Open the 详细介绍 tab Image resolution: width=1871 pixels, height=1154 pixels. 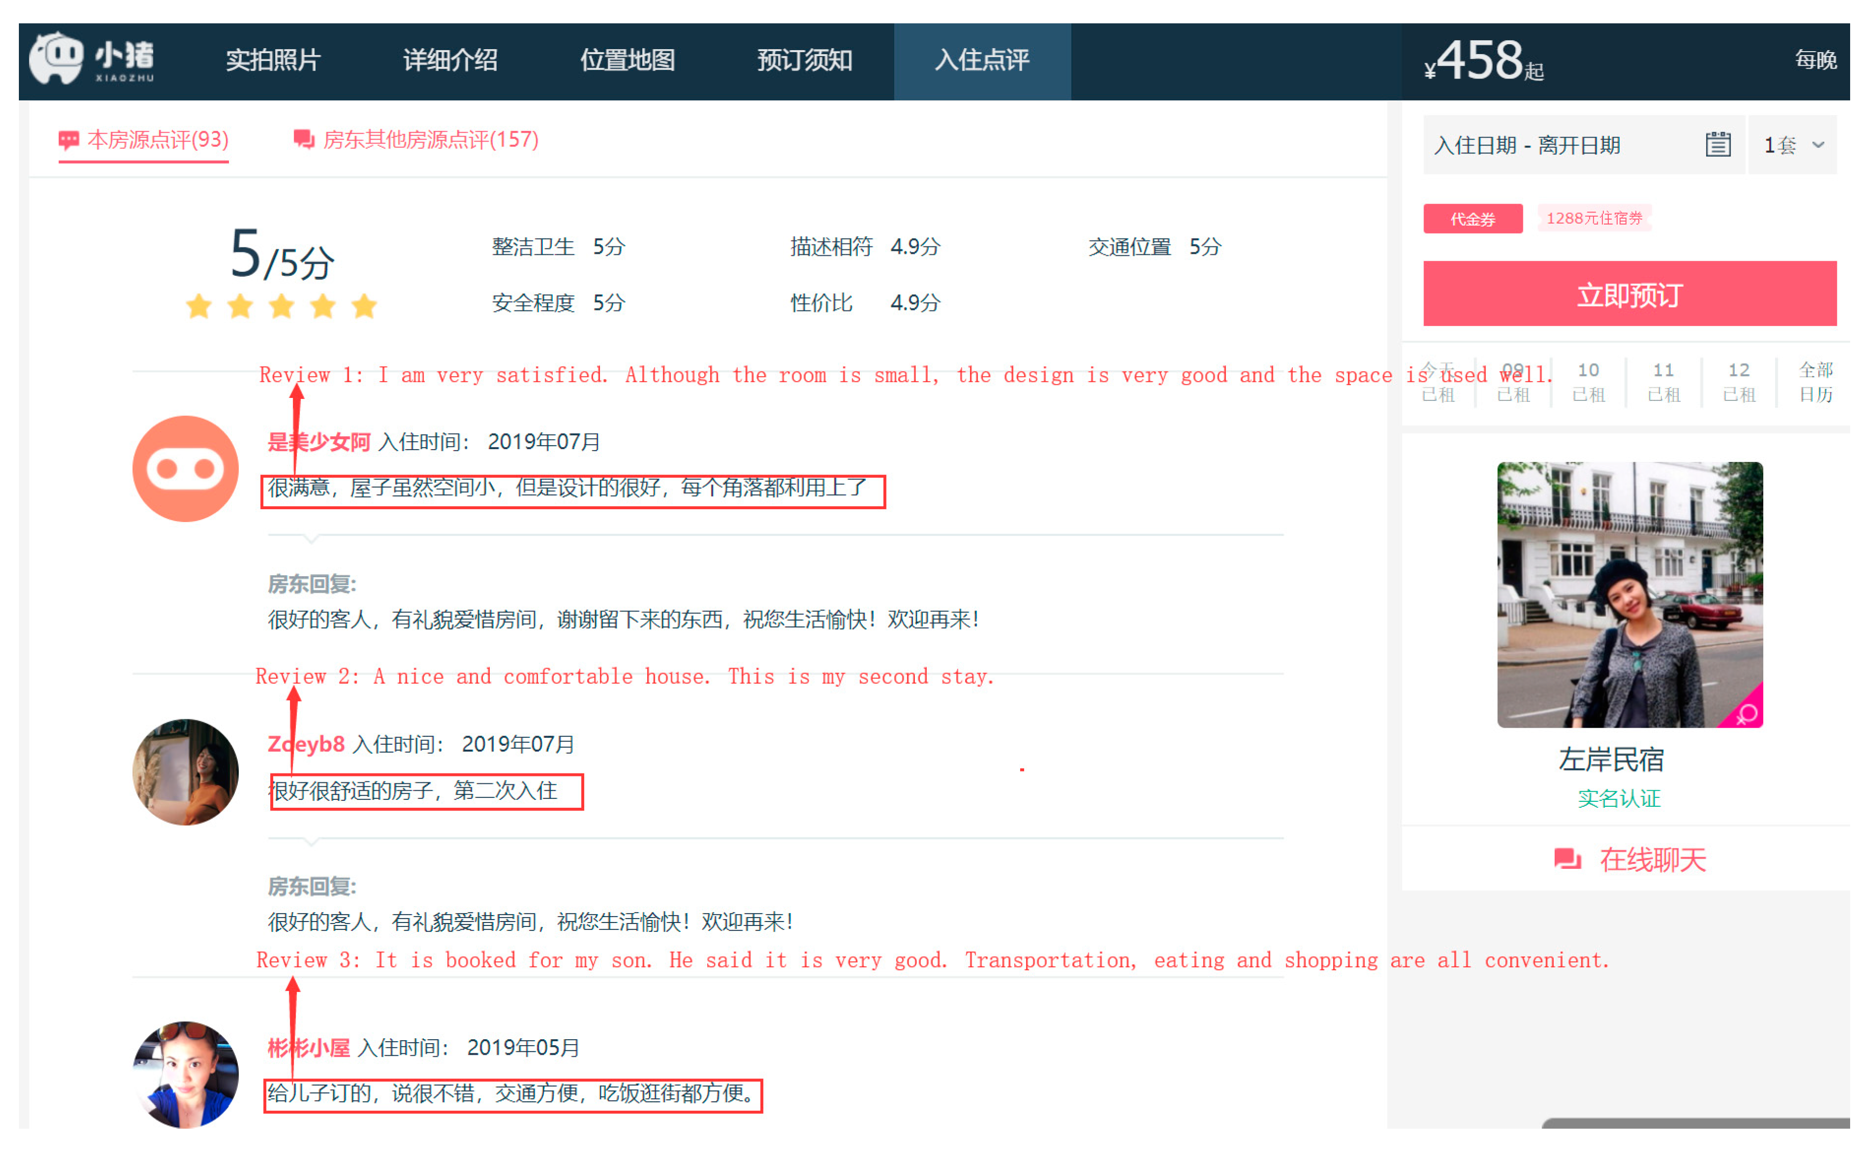[x=450, y=60]
